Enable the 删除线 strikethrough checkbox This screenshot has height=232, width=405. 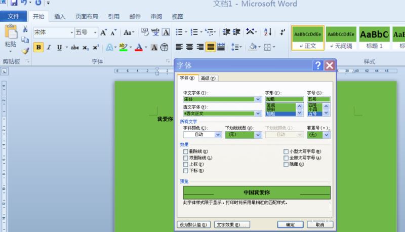[x=185, y=151]
